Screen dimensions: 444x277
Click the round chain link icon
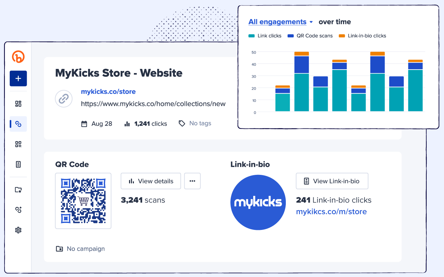tap(64, 99)
